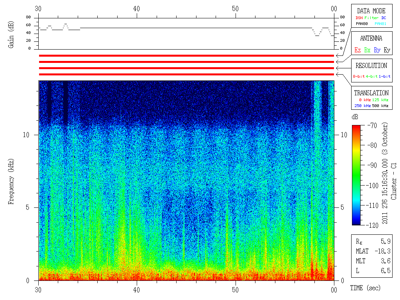Select the red Ez antenna label
Image resolution: width=400 pixels, height=300 pixels.
click(x=357, y=50)
